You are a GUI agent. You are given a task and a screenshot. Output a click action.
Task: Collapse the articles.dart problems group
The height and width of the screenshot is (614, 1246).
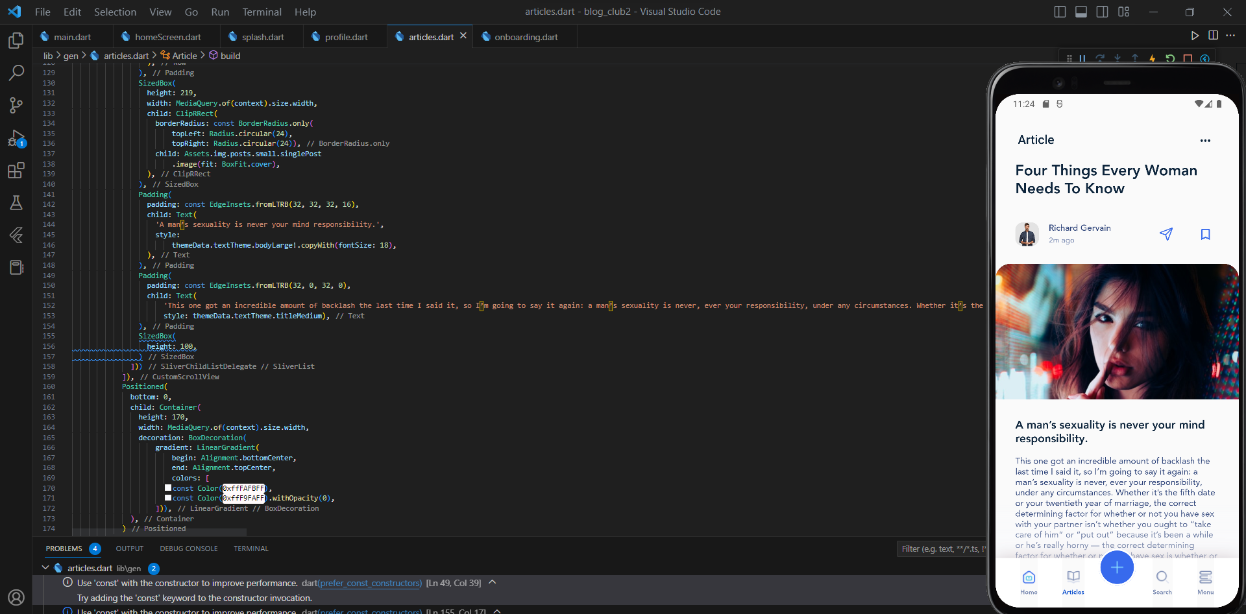[45, 568]
